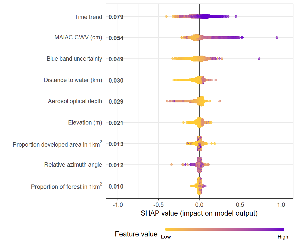Screen dimensions: 297x247
Task: Click the 0.5 x-axis tick label
Action: coord(240,205)
